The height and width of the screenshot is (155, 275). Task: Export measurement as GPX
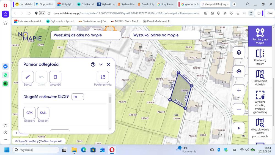coord(29,113)
